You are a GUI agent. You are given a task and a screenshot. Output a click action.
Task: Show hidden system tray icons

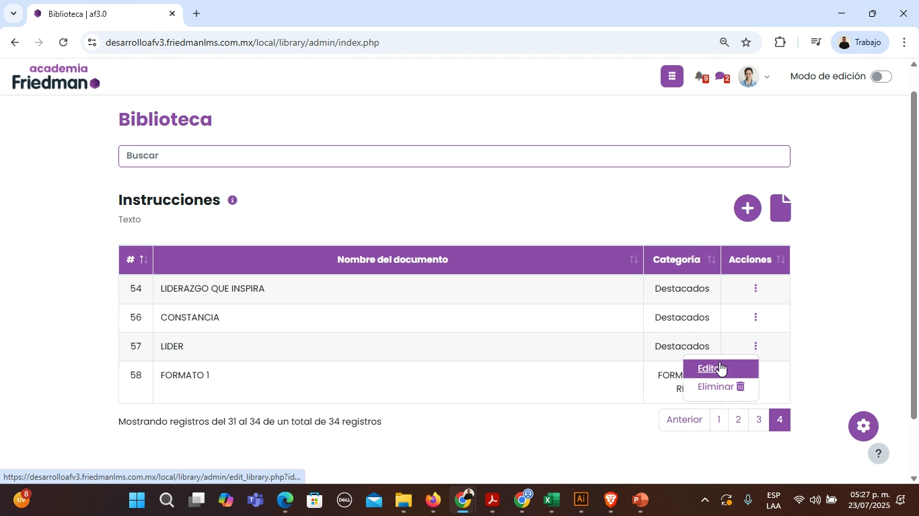tap(704, 501)
